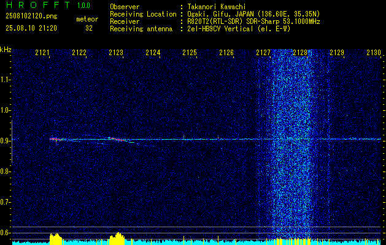Click the Receiving Location label
This screenshot has height=245, width=386.
point(143,14)
